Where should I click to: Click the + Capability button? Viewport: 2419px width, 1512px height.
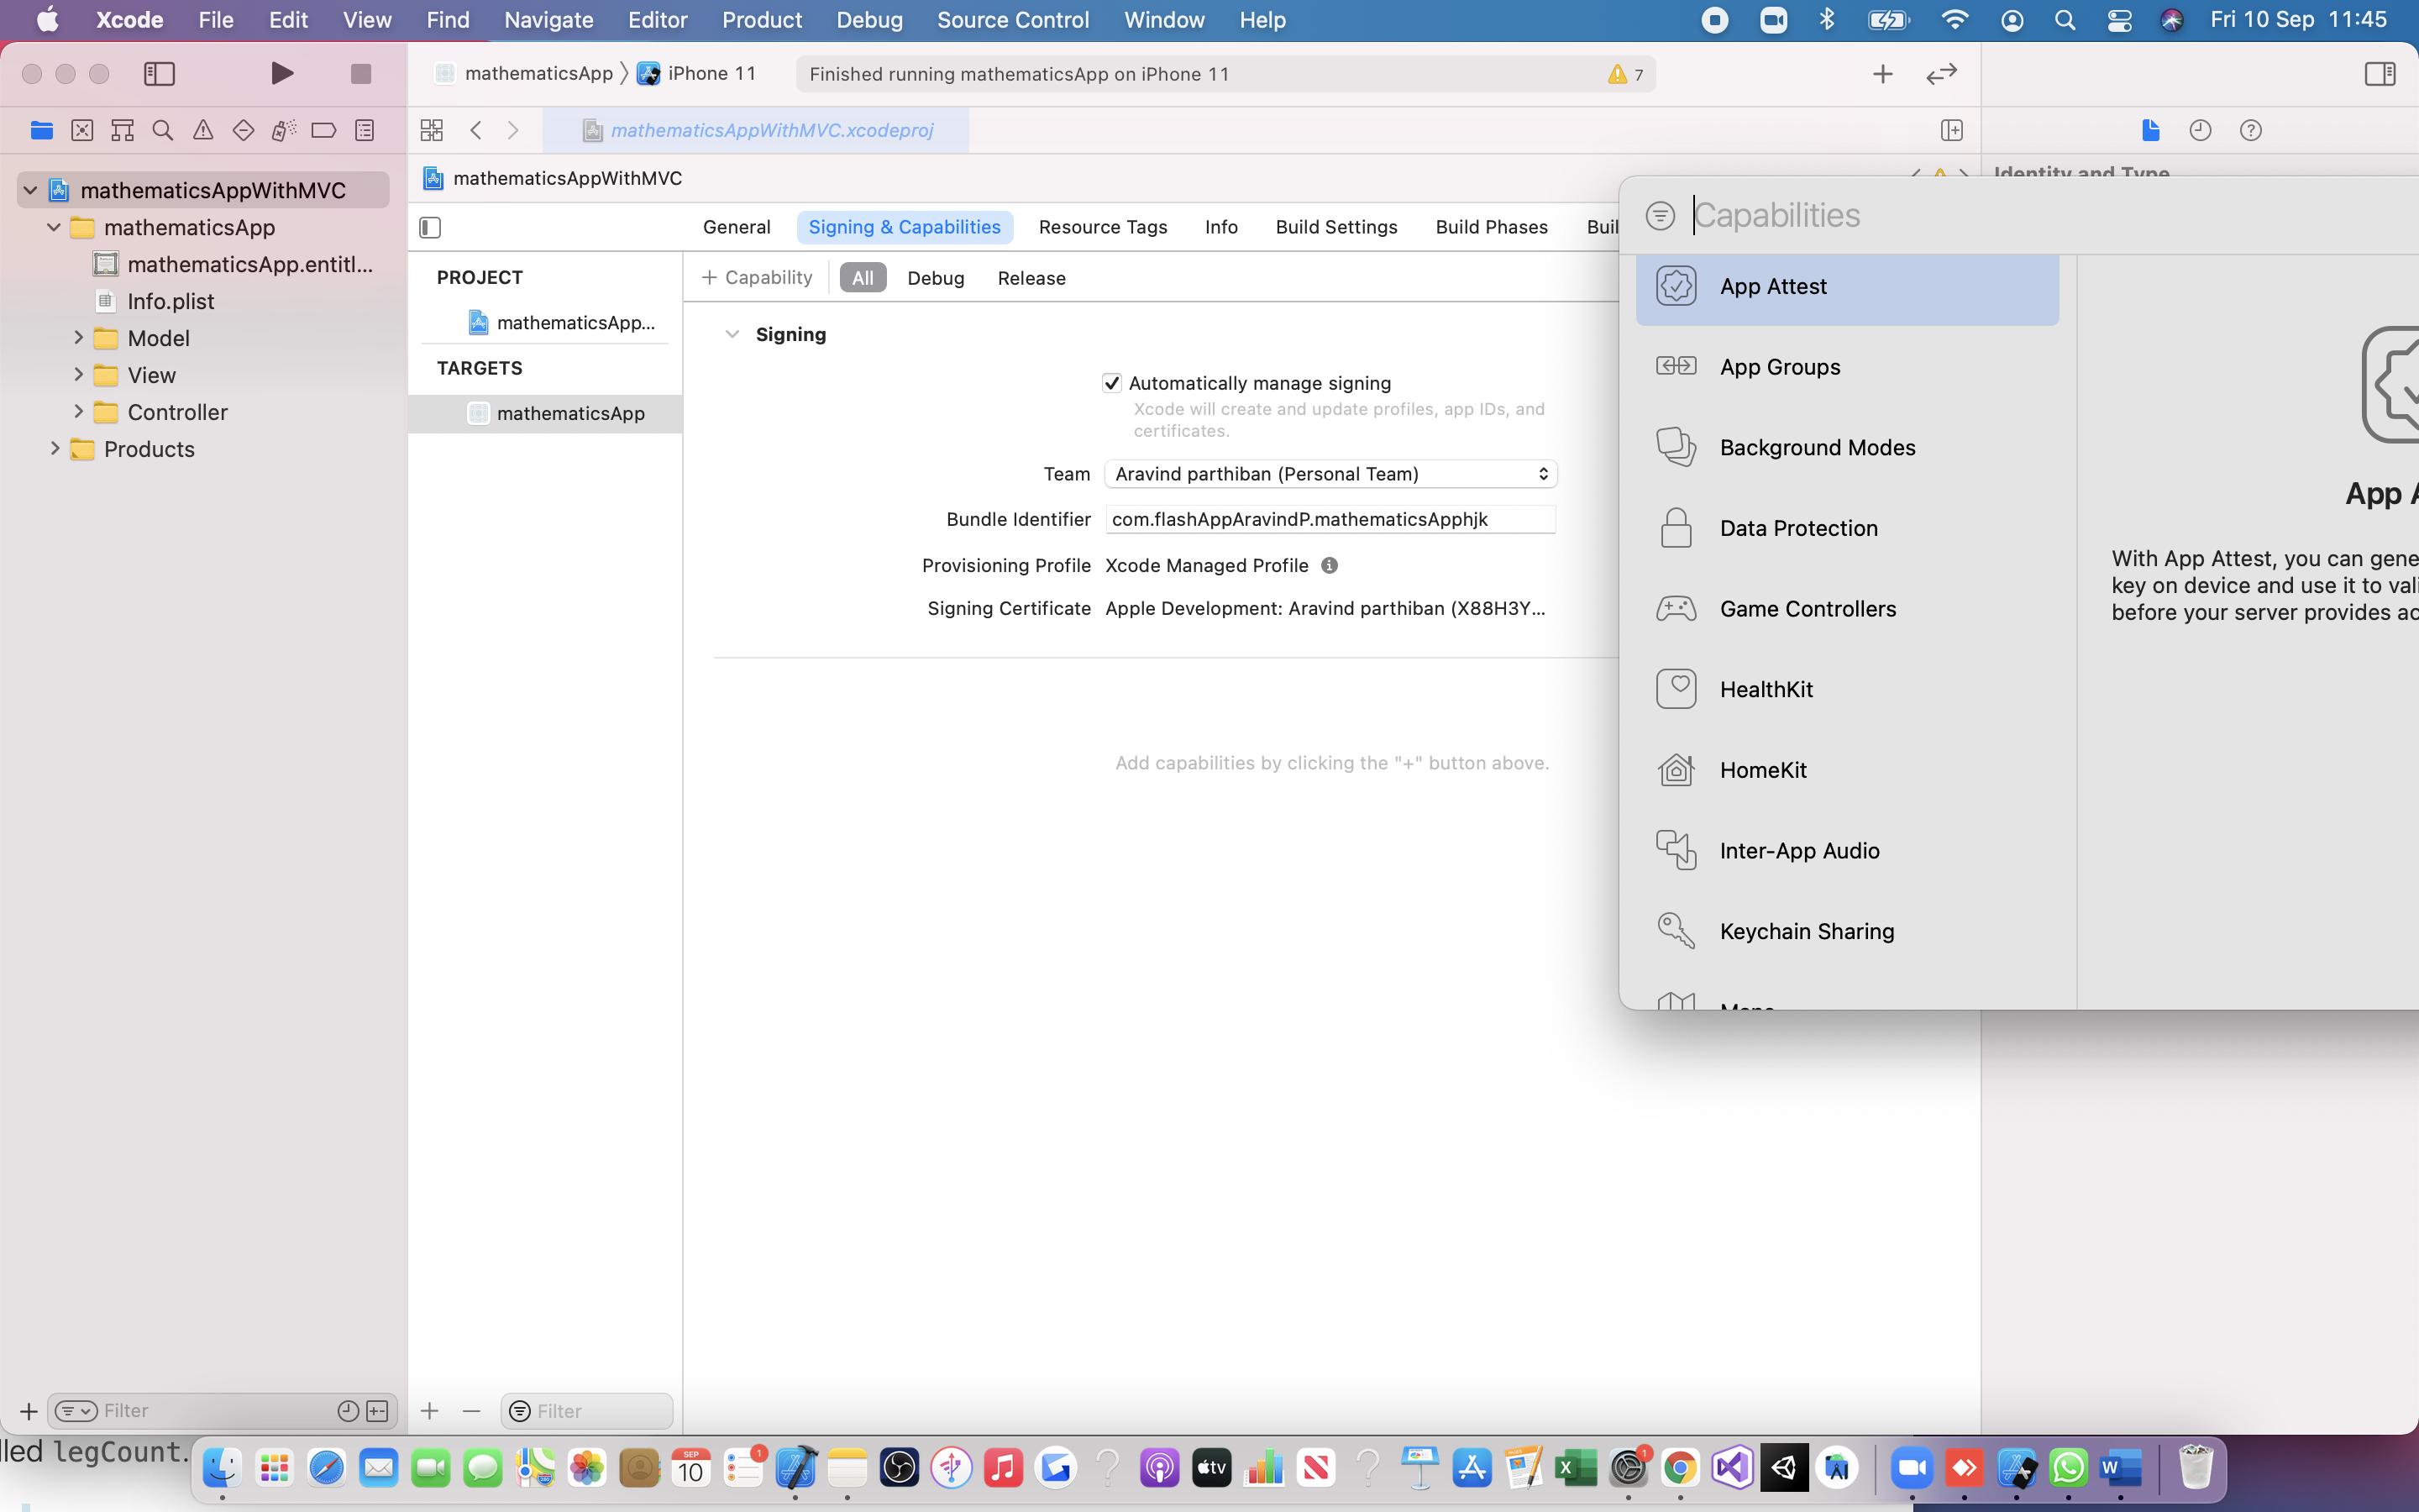(x=757, y=278)
